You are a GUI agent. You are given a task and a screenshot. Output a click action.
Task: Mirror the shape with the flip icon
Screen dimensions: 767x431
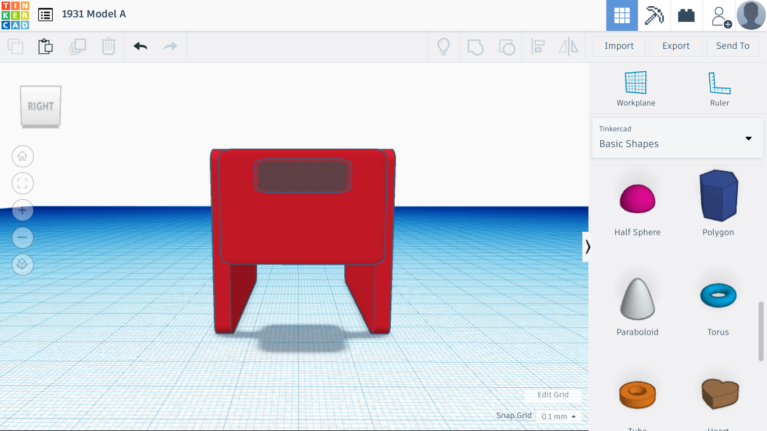pos(568,47)
